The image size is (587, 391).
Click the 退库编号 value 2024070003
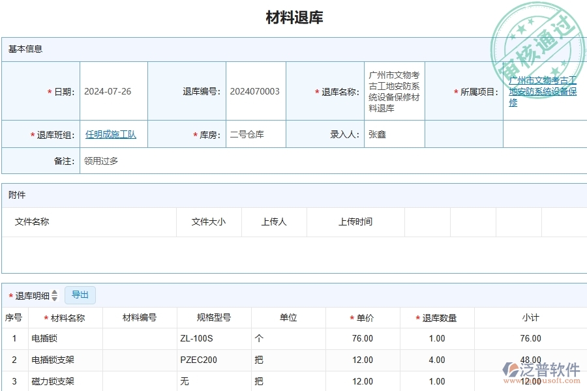256,91
